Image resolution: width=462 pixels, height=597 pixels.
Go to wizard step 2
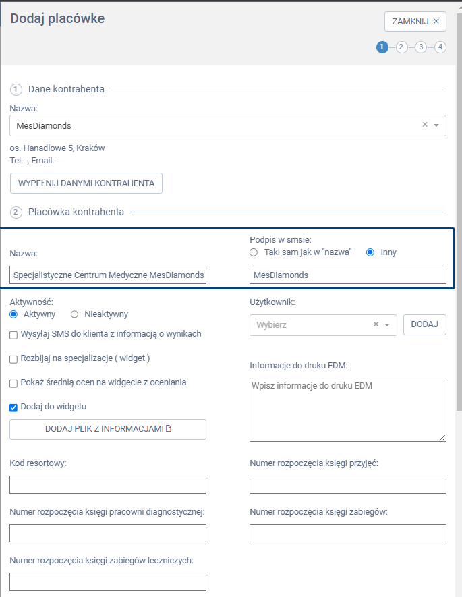[x=401, y=47]
